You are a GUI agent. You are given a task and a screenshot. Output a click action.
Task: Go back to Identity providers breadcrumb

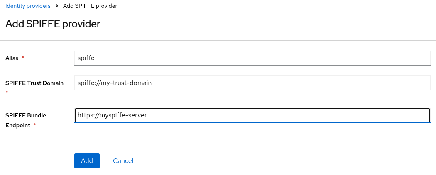click(28, 6)
